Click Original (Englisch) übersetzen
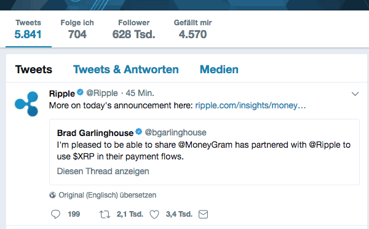Image resolution: width=369 pixels, height=229 pixels. 107,195
